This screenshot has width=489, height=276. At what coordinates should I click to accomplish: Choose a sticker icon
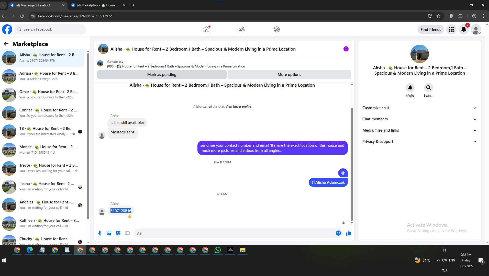(118, 233)
